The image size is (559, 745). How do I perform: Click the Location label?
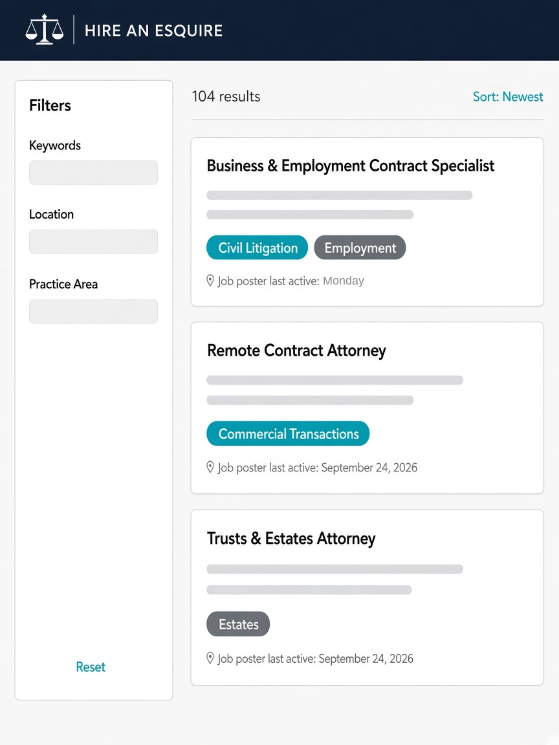pyautogui.click(x=51, y=214)
